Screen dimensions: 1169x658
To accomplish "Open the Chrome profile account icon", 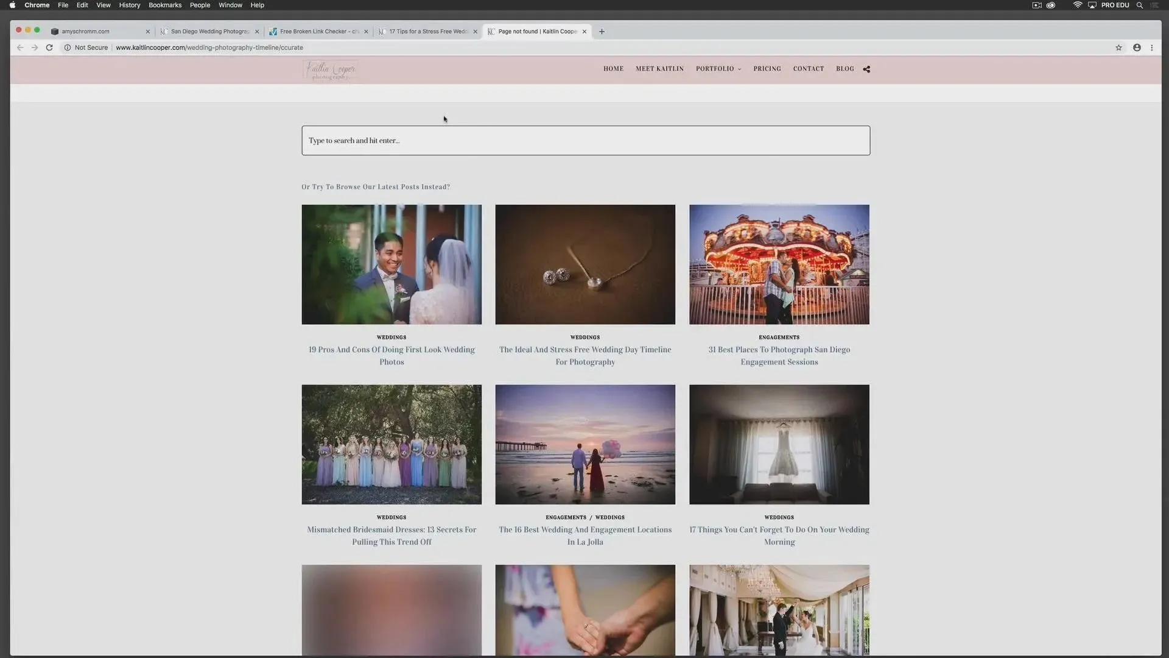I will tap(1137, 48).
